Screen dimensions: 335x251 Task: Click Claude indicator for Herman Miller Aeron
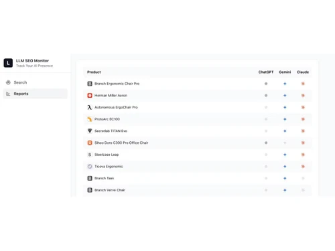click(303, 96)
